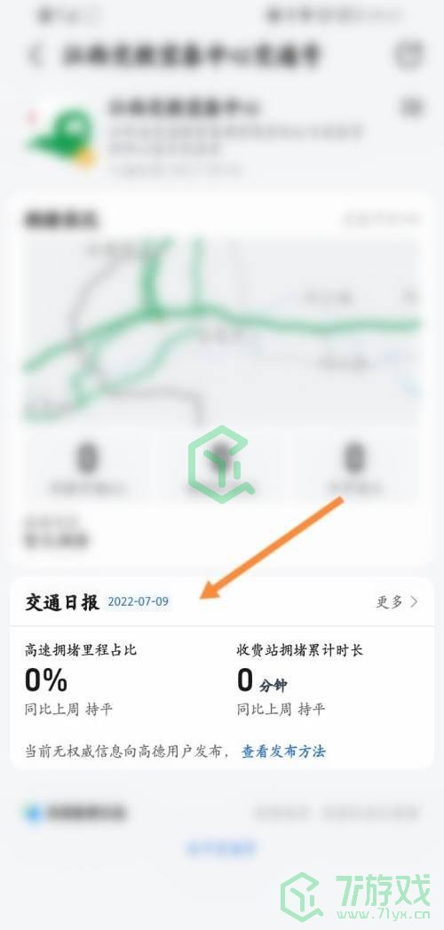The image size is (444, 930).
Task: Tap the 收费站拥堵累计时长 0 分钟 statistic
Action: [300, 680]
